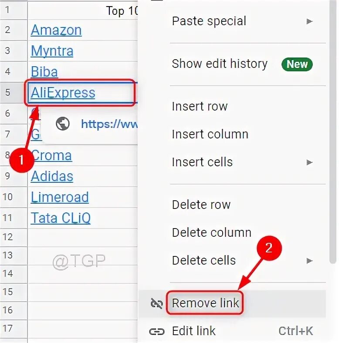This screenshot has height=343, width=339.
Task: Select row header 3
Action: (14, 51)
